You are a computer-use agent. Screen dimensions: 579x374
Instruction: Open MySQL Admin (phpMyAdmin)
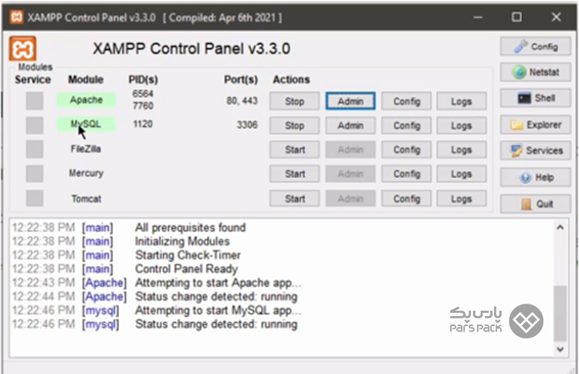tap(350, 126)
